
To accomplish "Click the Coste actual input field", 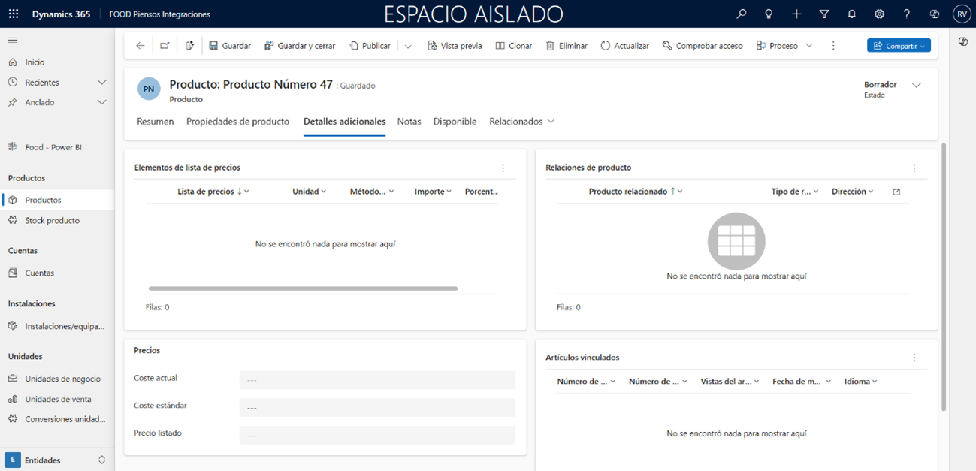I will click(377, 380).
